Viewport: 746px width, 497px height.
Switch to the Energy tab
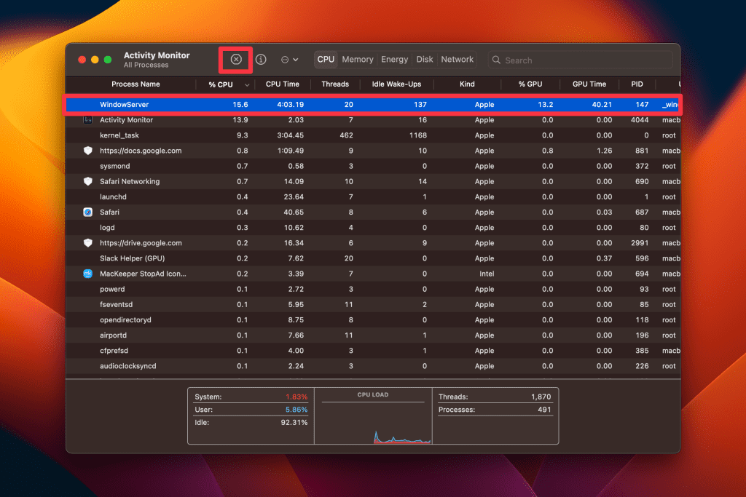pyautogui.click(x=394, y=60)
